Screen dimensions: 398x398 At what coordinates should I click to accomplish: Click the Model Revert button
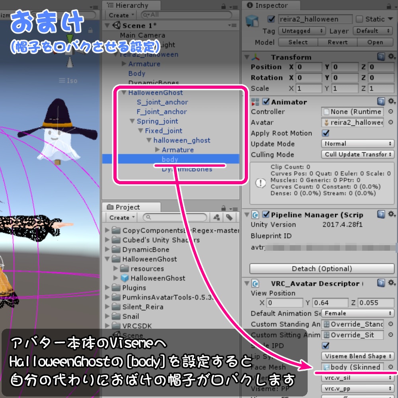pos(338,42)
